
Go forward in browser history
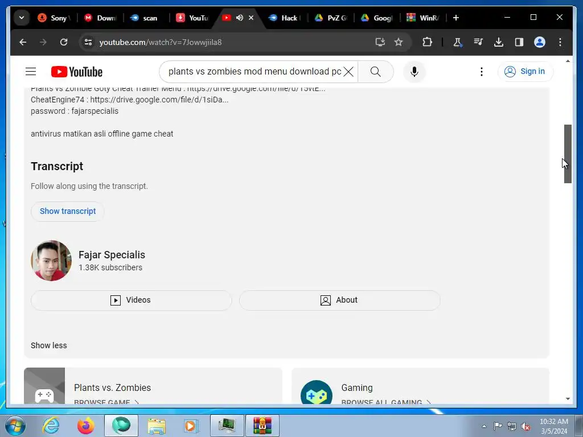43,42
